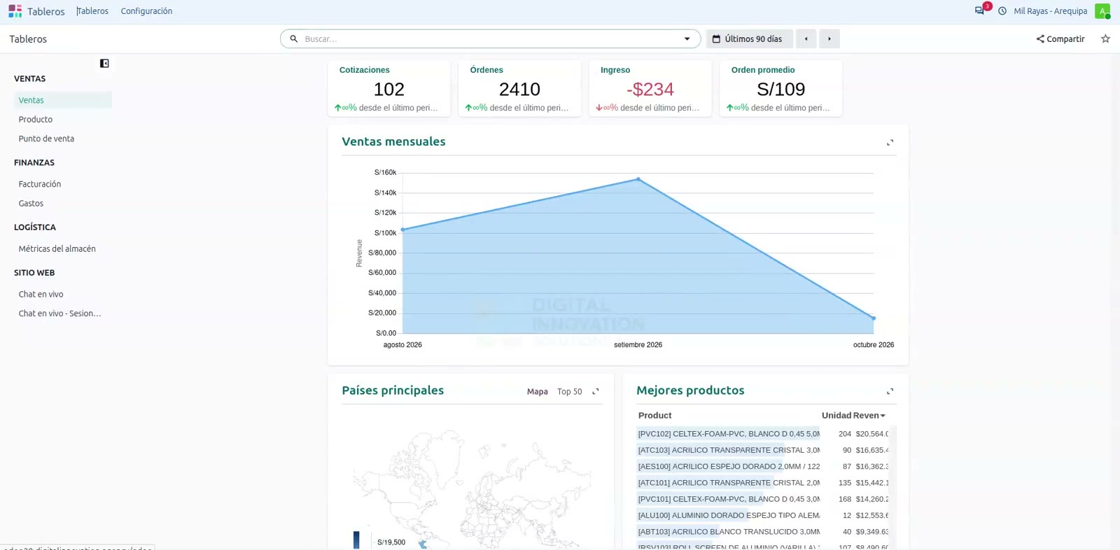Open the search options dropdown arrow

(x=687, y=39)
